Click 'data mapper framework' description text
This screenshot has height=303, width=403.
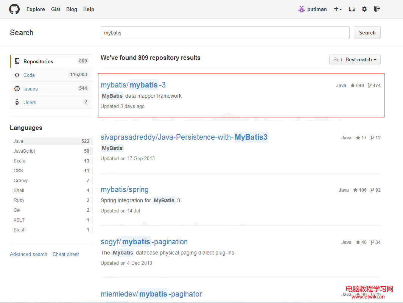(x=153, y=96)
